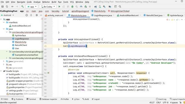Click the UTF-8 encoding in status bar
The image size is (185, 104).
pos(166,103)
